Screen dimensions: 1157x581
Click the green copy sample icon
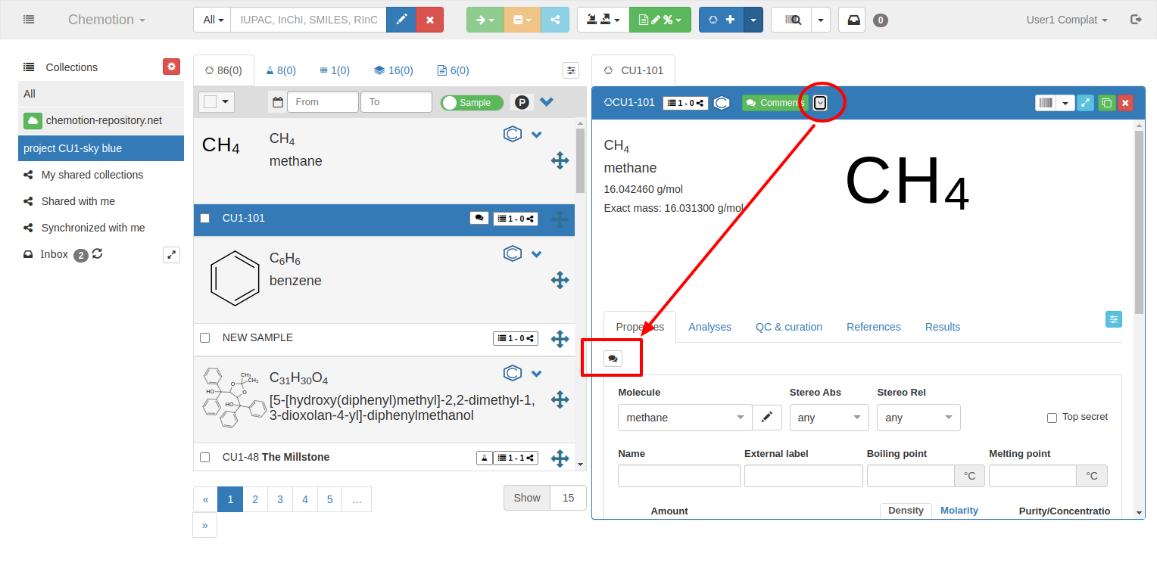coord(1106,103)
